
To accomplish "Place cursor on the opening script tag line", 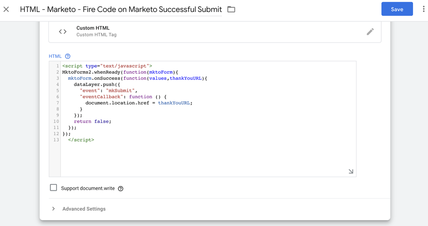I will 107,66.
